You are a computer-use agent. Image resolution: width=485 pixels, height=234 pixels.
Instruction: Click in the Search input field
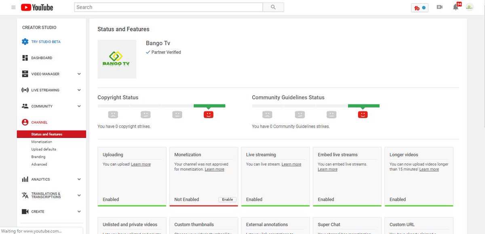(x=169, y=7)
